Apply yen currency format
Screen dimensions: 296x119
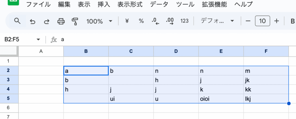127,21
